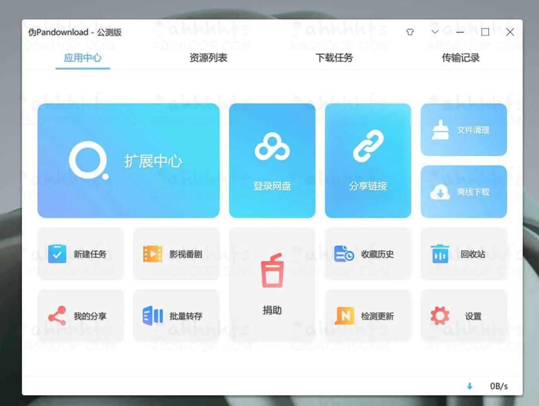Open 批量转存 batch transfer tool
The height and width of the screenshot is (406, 539).
point(176,316)
